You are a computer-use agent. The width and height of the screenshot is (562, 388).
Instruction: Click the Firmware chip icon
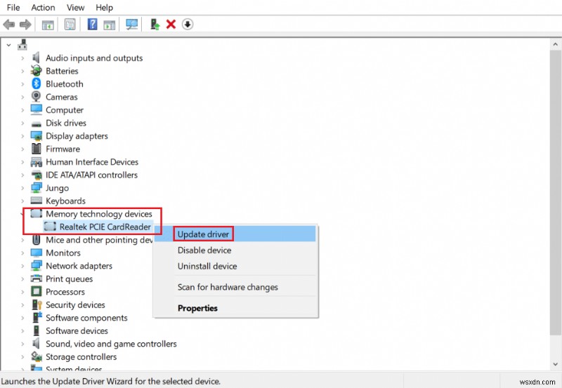(x=36, y=149)
